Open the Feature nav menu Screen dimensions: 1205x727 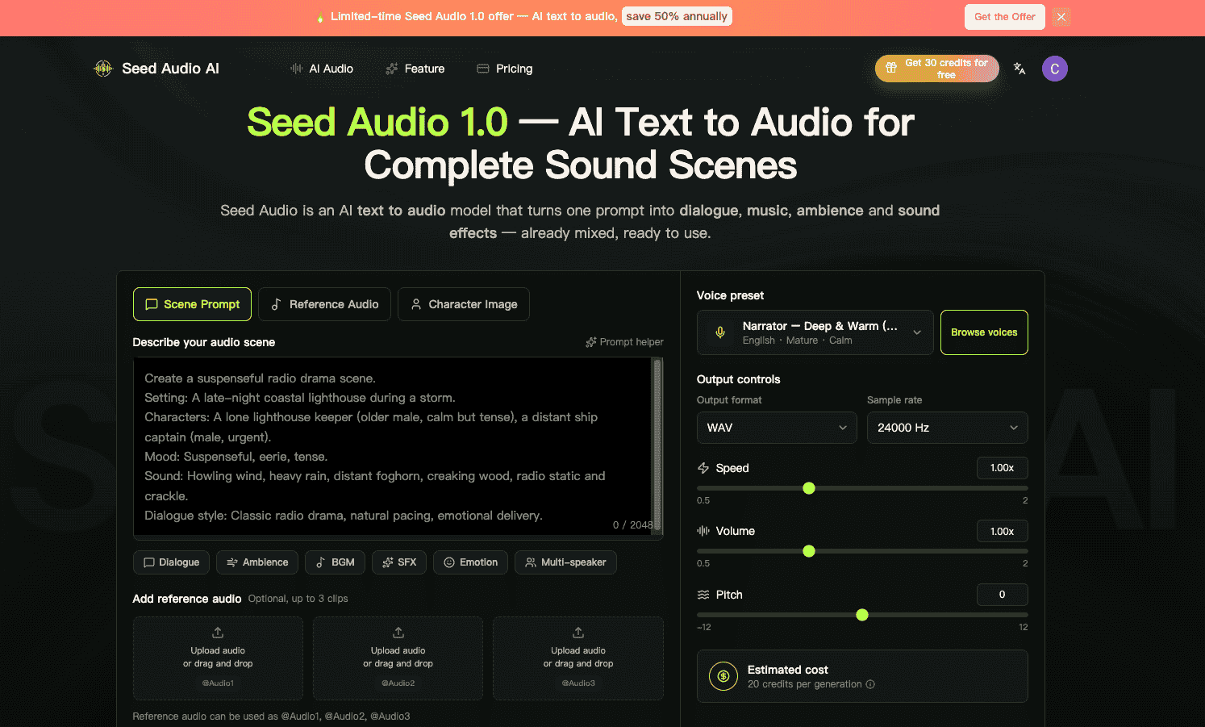pyautogui.click(x=415, y=69)
